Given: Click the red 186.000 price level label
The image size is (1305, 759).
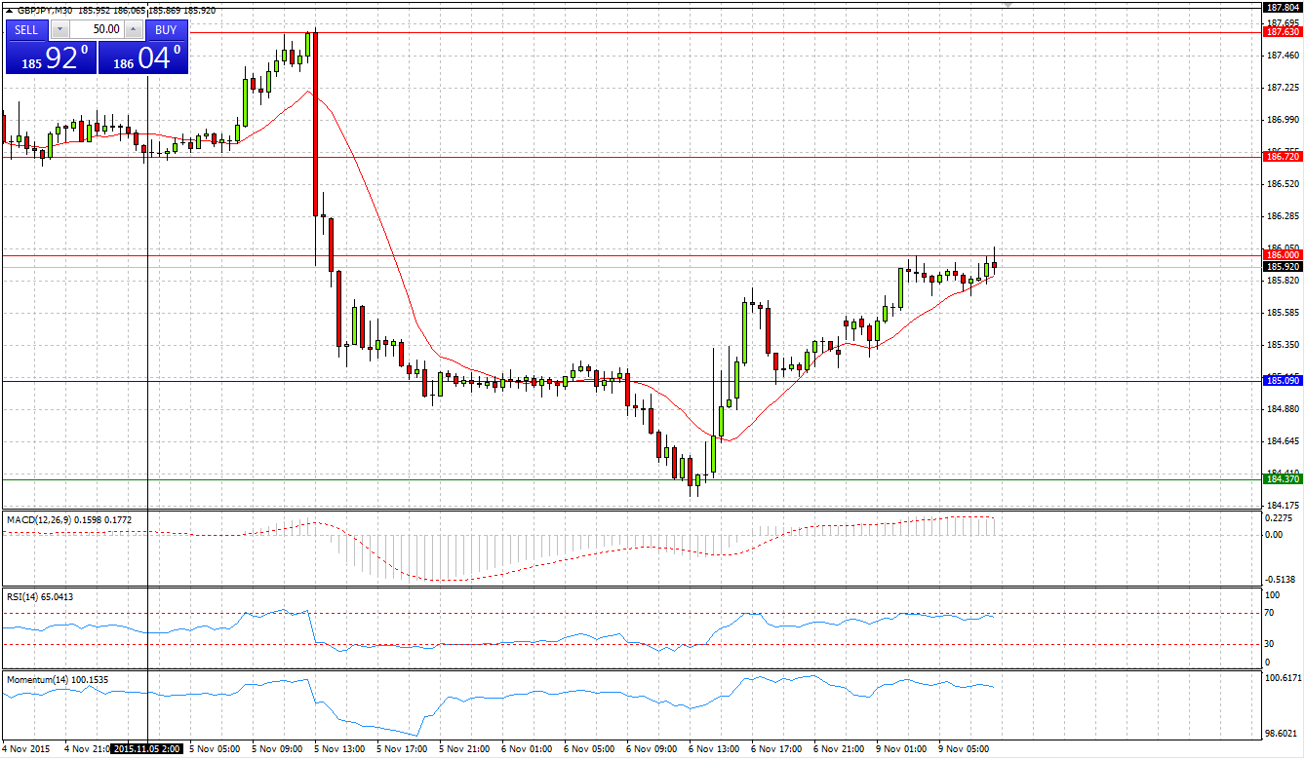Looking at the screenshot, I should 1282,254.
